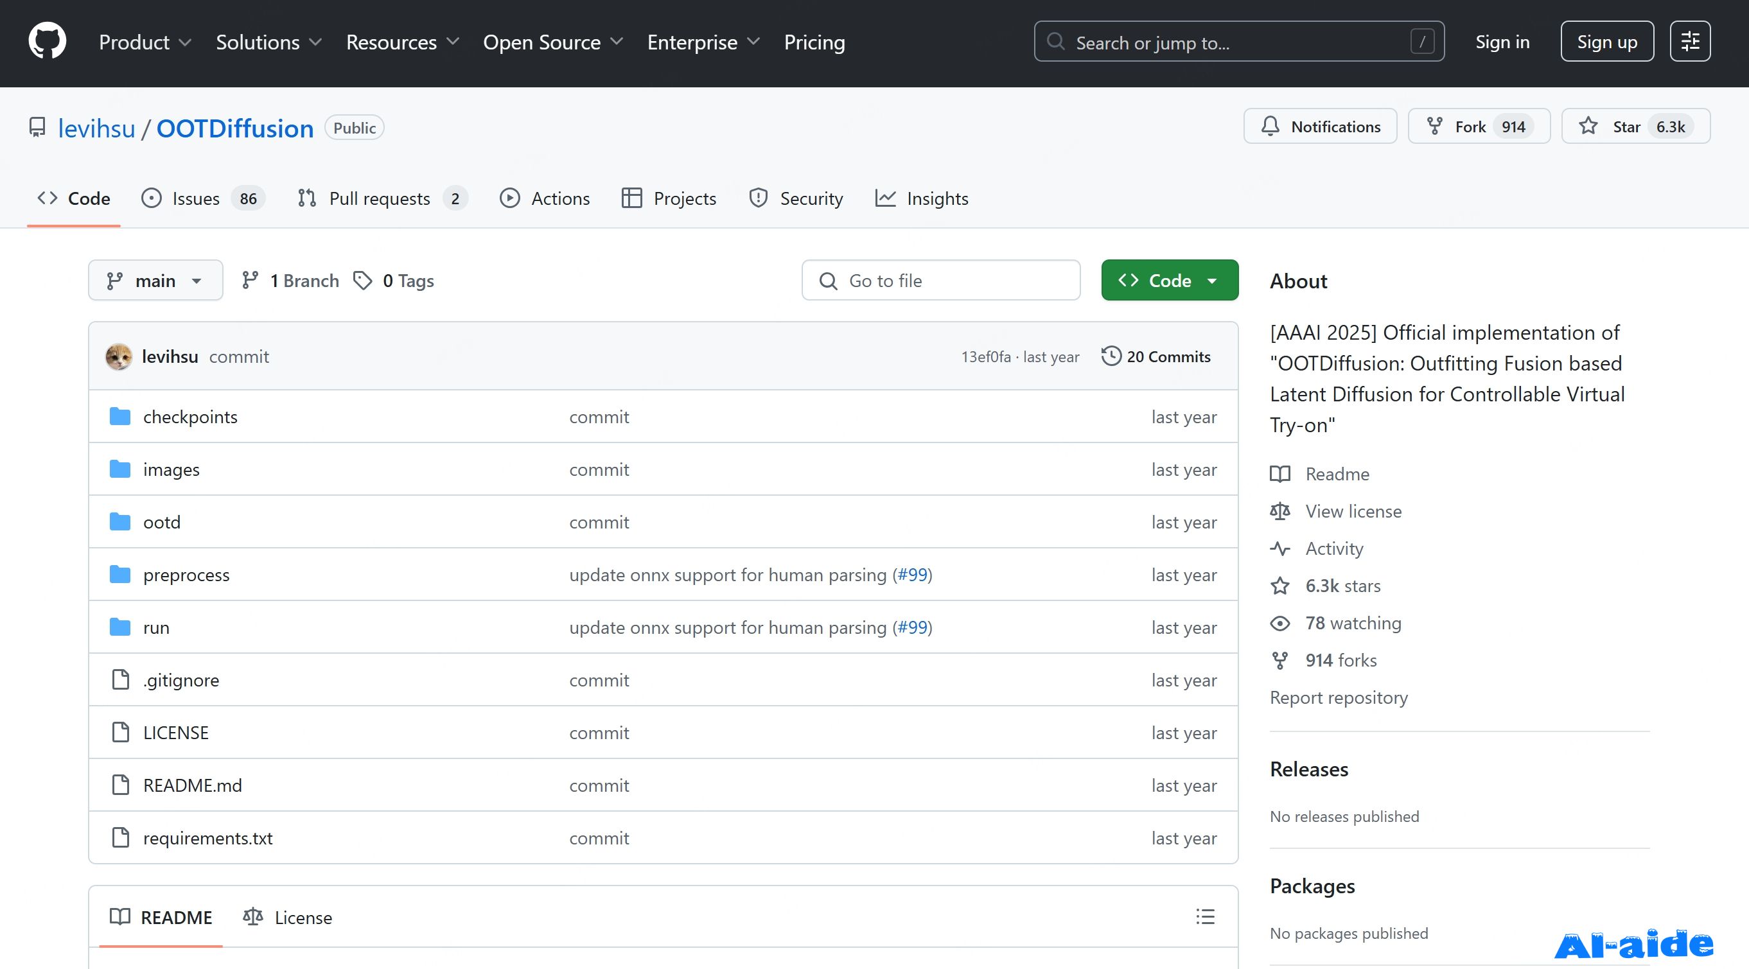Open the main branch selector dropdown
This screenshot has height=969, width=1749.
tap(155, 280)
